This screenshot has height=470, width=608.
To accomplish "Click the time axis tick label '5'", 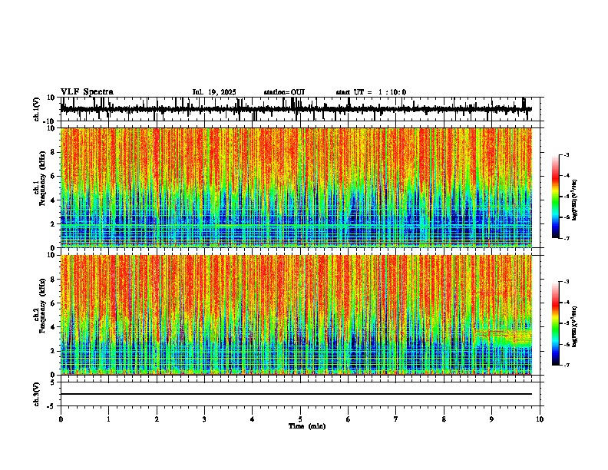I will (300, 419).
